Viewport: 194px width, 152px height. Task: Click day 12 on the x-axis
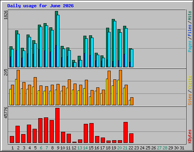74,148
